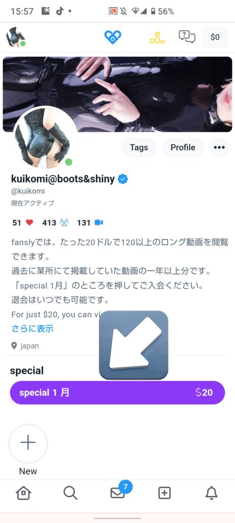Open the Tags tab

pos(139,148)
